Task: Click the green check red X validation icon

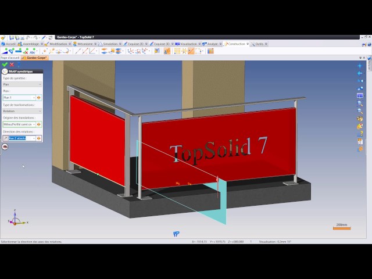Action: (x=26, y=51)
